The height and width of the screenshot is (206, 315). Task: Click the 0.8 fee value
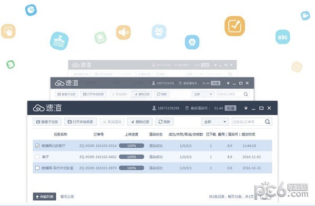tap(230, 168)
